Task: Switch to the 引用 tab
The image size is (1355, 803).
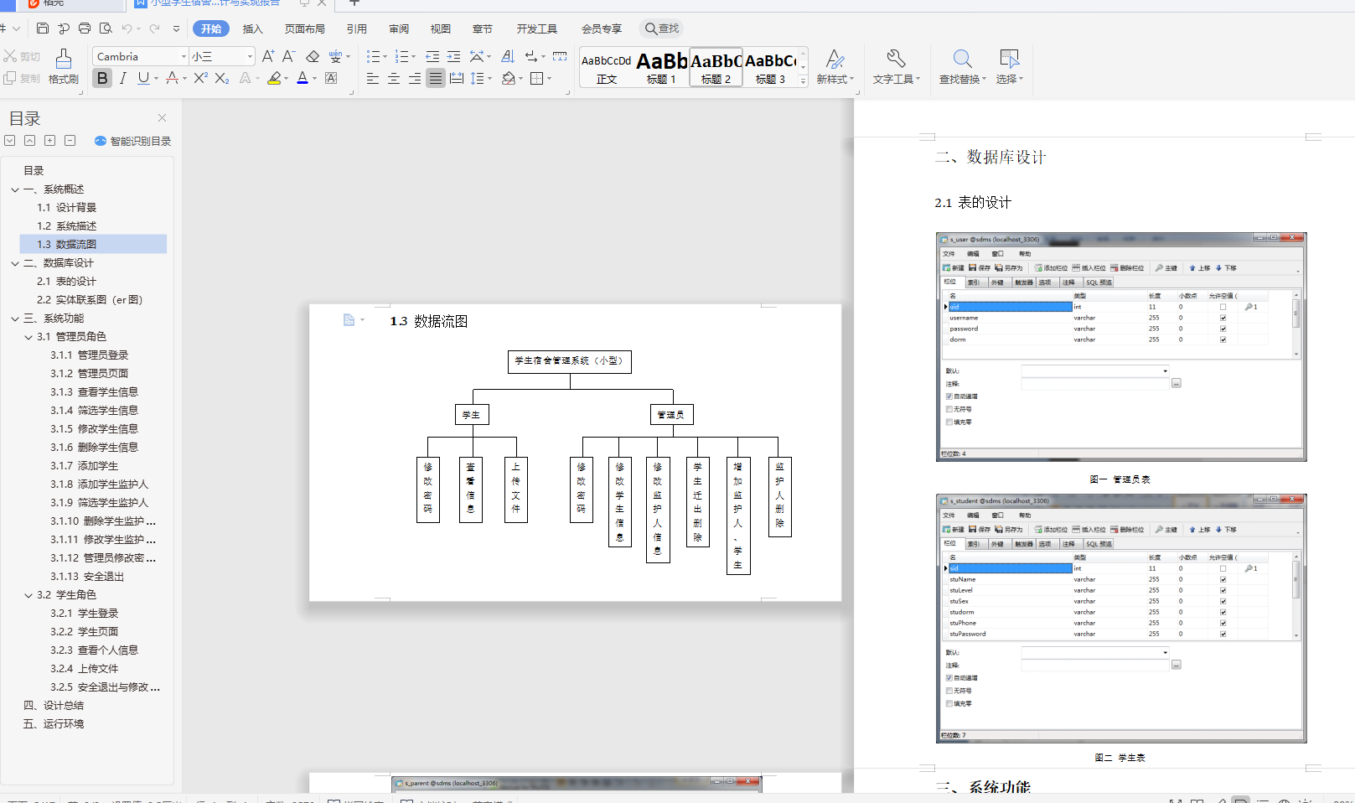Action: pyautogui.click(x=357, y=28)
